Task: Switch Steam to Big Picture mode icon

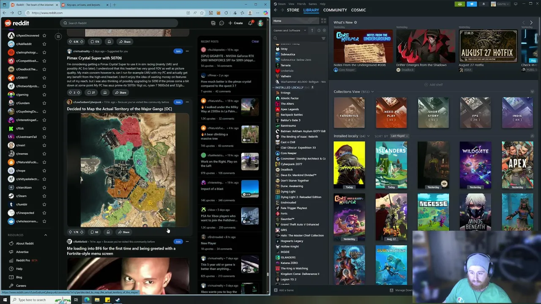Action: click(515, 4)
